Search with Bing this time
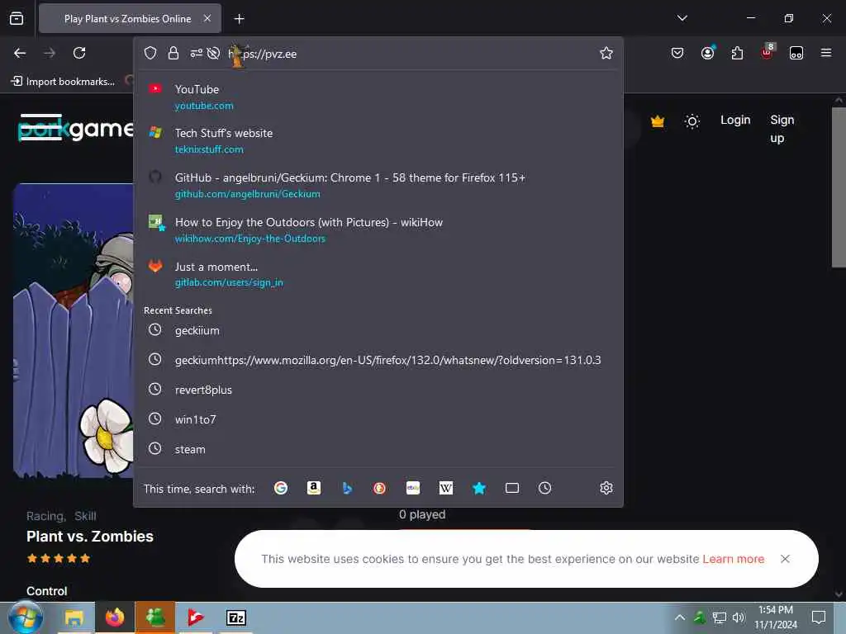846x634 pixels. 347,488
